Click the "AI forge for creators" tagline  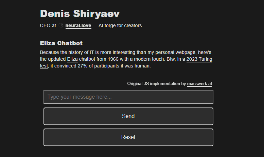[120, 25]
